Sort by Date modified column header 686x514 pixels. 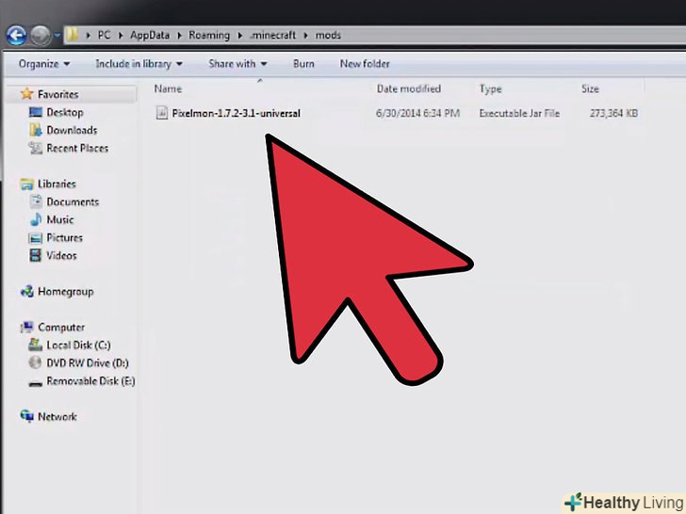tap(409, 88)
